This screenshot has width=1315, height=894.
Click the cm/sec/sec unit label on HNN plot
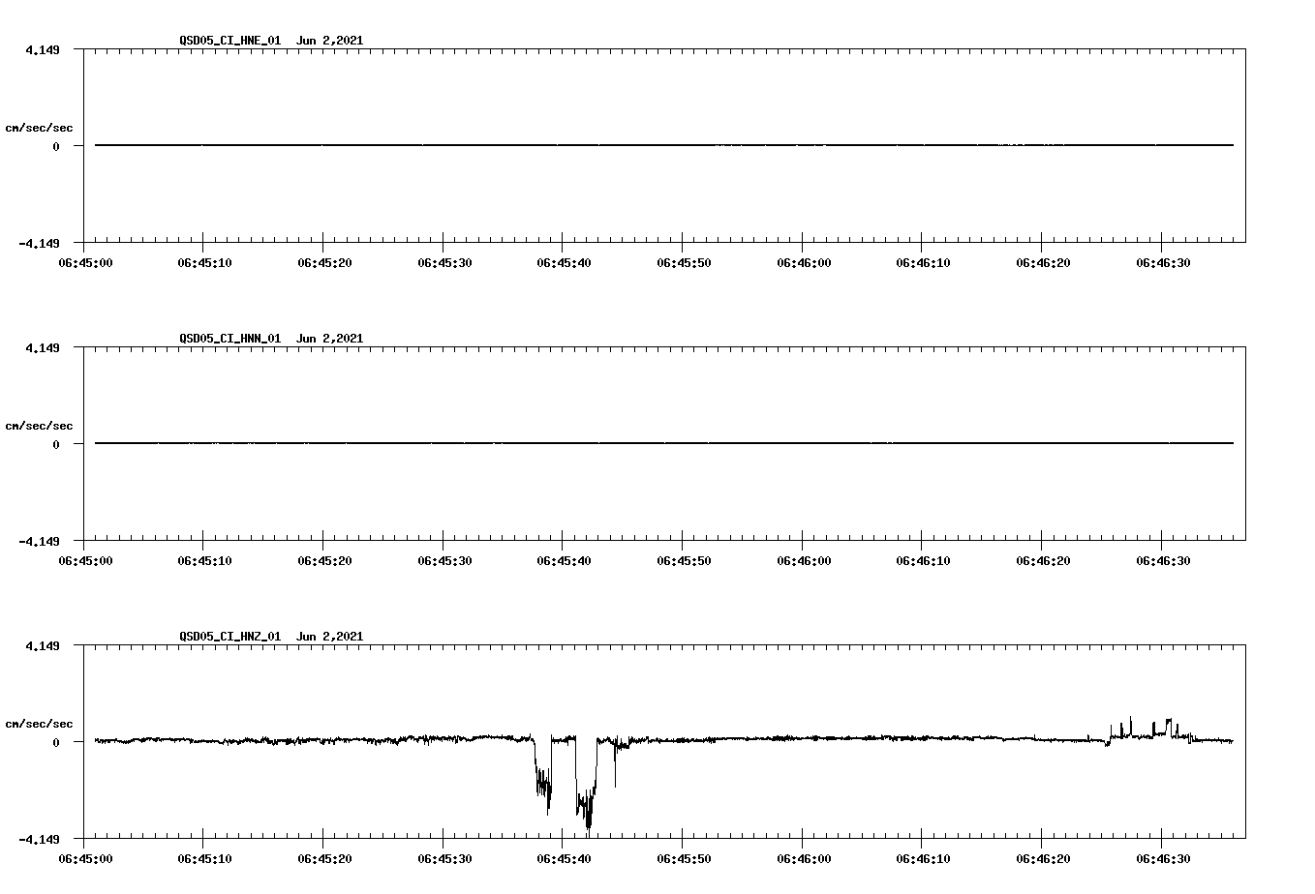(x=39, y=426)
